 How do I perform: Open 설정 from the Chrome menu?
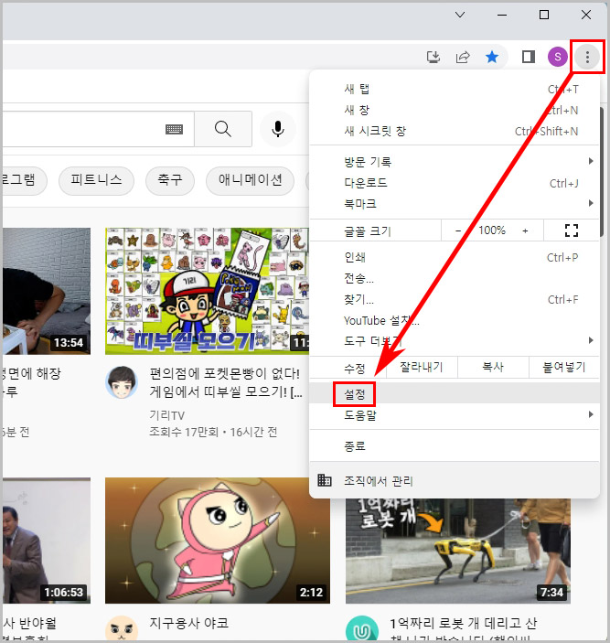[x=455, y=394]
